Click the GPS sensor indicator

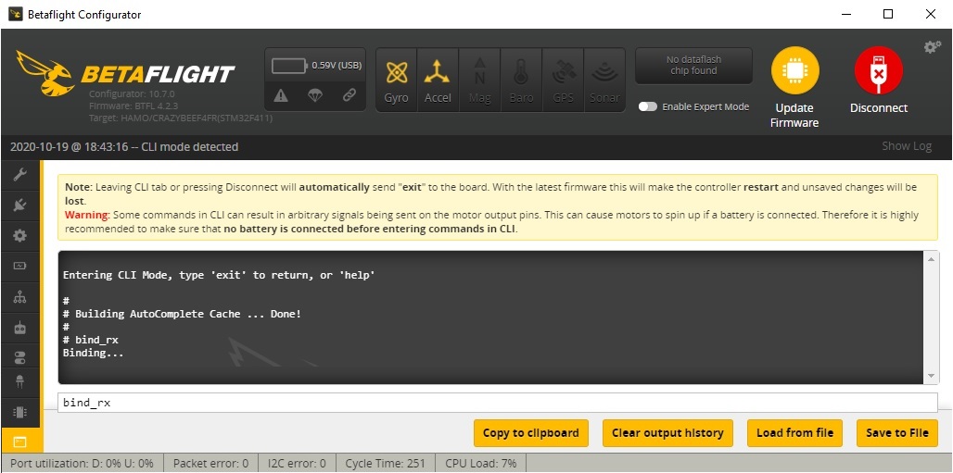564,81
